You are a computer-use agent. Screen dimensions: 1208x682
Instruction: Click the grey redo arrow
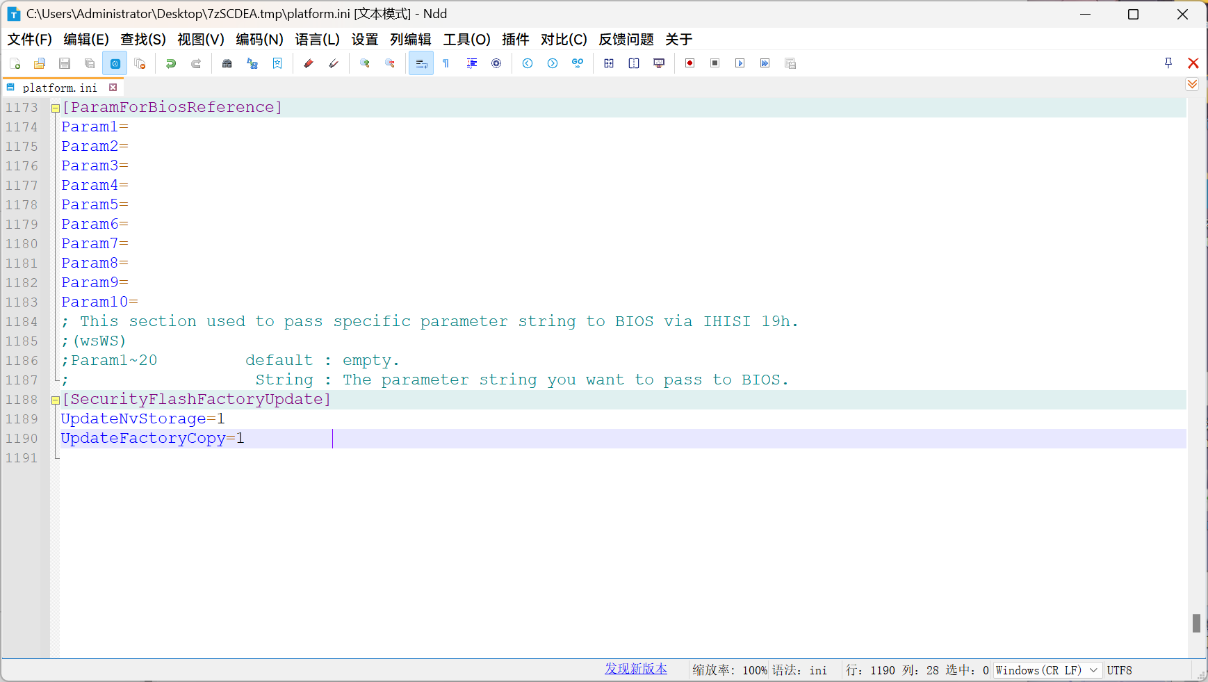[196, 63]
